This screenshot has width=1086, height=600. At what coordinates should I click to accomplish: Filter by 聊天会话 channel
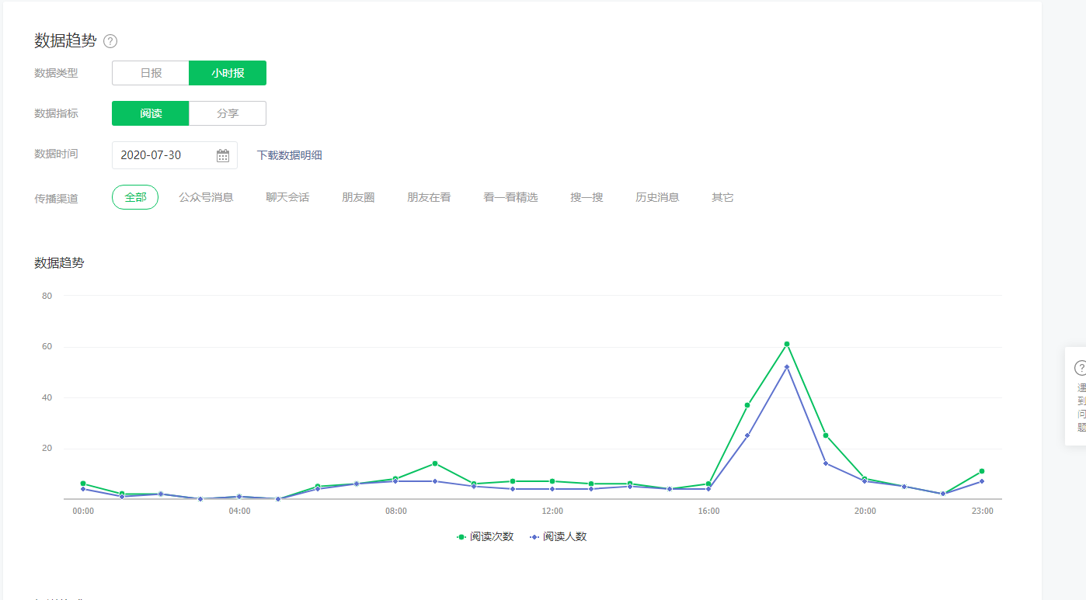coord(287,197)
